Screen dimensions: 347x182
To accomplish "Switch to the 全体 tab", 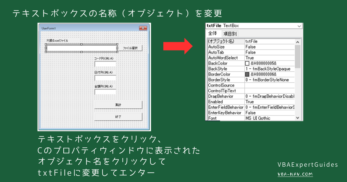I will coord(212,33).
